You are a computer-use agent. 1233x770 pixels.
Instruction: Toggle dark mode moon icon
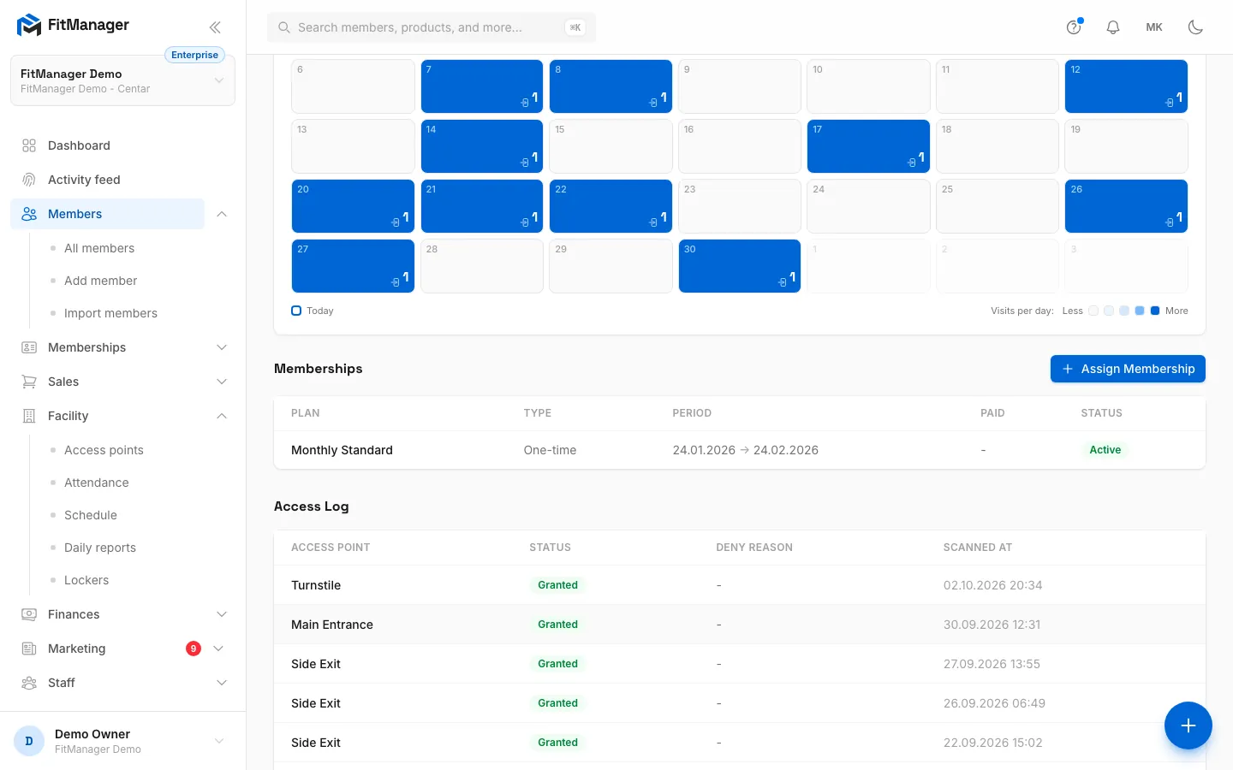click(1195, 27)
